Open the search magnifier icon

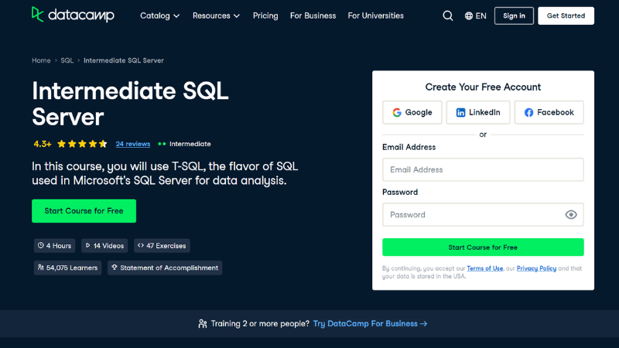(x=448, y=15)
